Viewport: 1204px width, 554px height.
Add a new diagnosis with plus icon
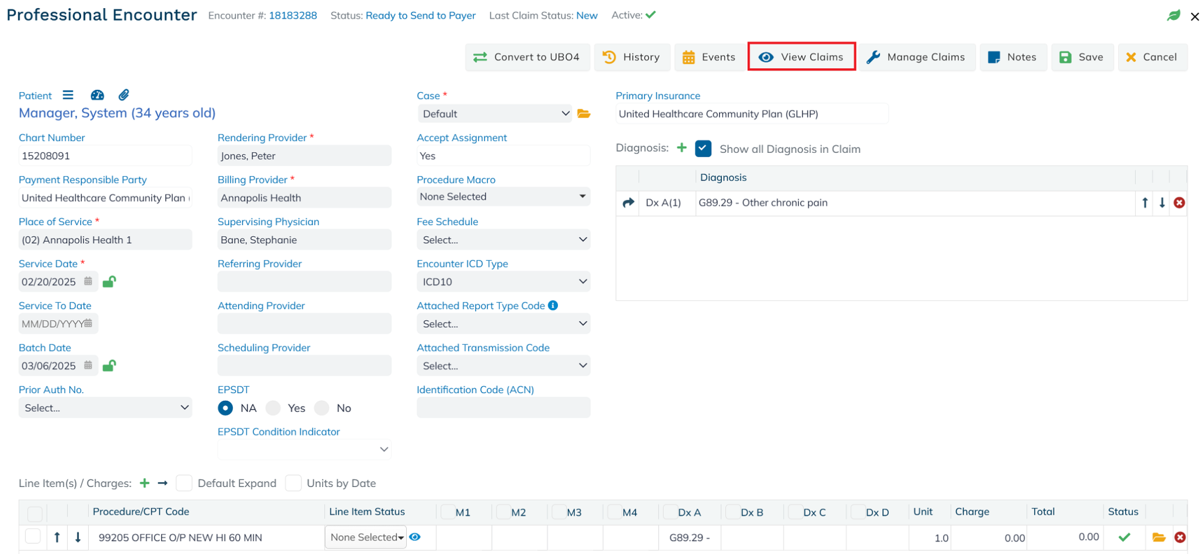click(x=681, y=148)
